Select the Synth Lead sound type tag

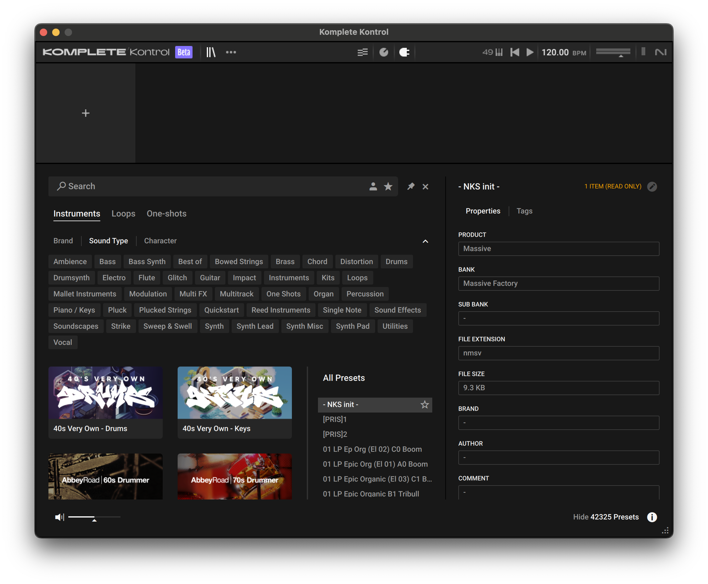(x=255, y=326)
